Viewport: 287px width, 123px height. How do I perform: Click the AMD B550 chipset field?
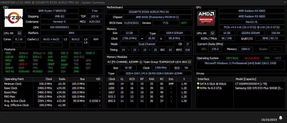[x=157, y=17]
